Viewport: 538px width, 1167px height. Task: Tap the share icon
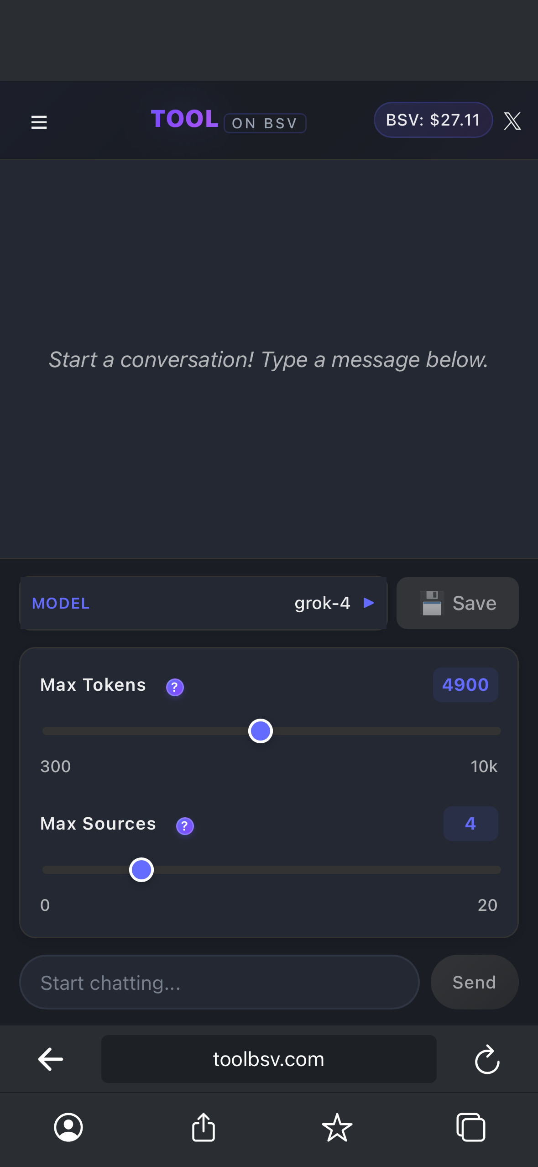(x=204, y=1127)
